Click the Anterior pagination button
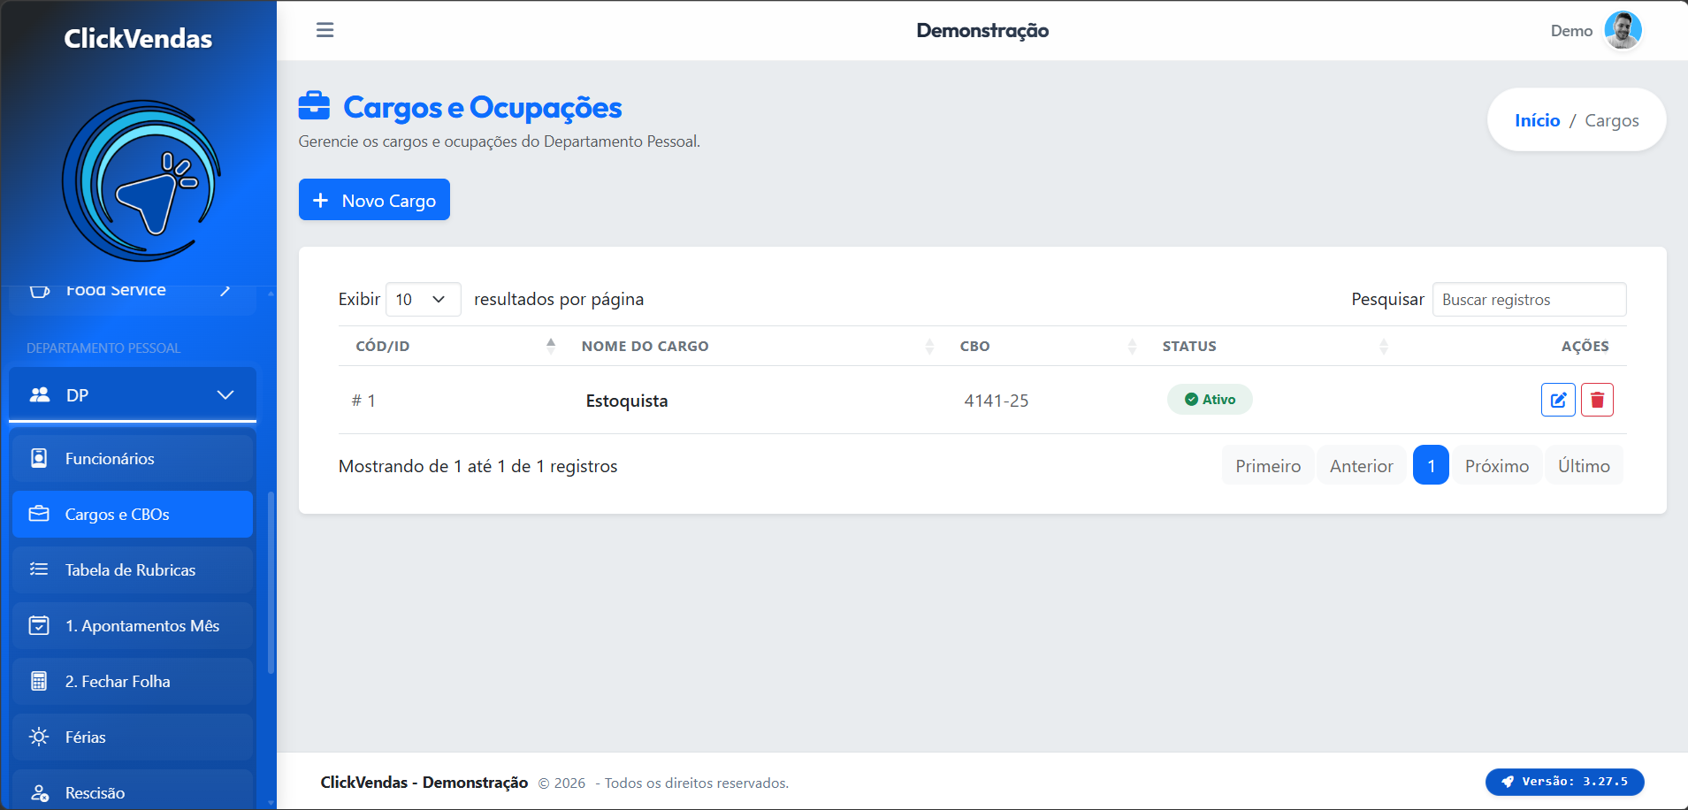1688x810 pixels. 1361,465
